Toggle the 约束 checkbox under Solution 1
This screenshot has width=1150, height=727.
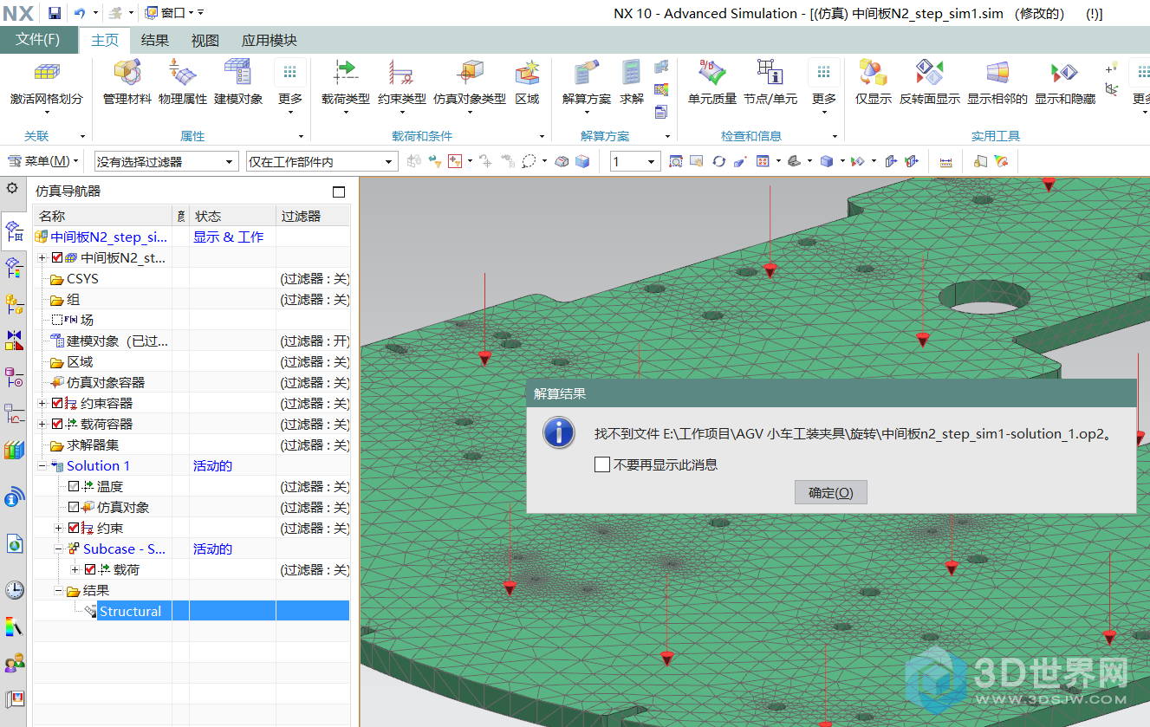click(x=73, y=528)
